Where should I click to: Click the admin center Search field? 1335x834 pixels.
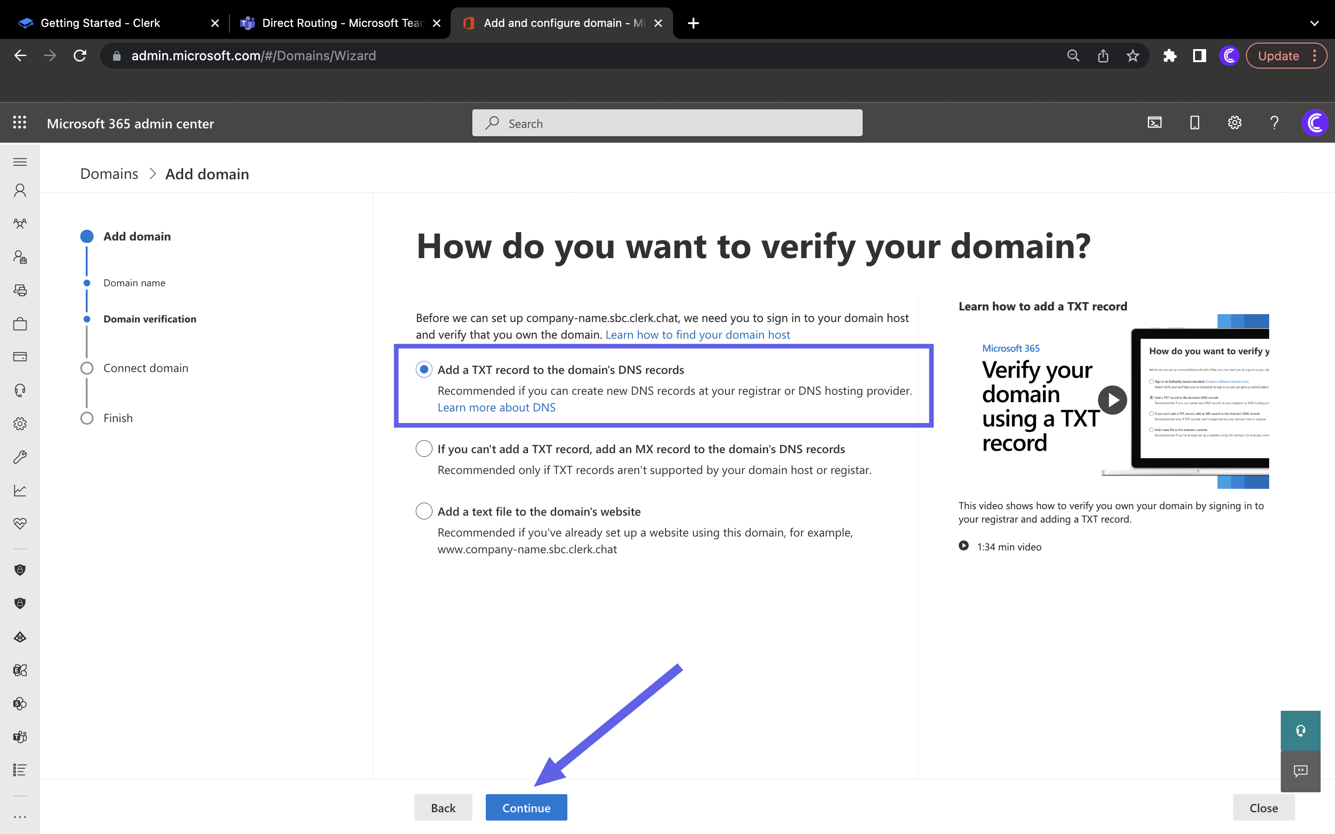[x=667, y=122]
